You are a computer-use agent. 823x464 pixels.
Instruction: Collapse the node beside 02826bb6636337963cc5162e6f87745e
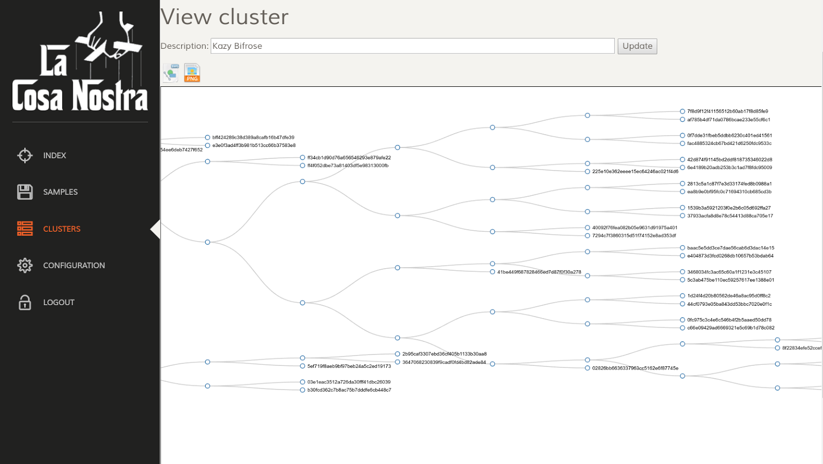click(587, 368)
